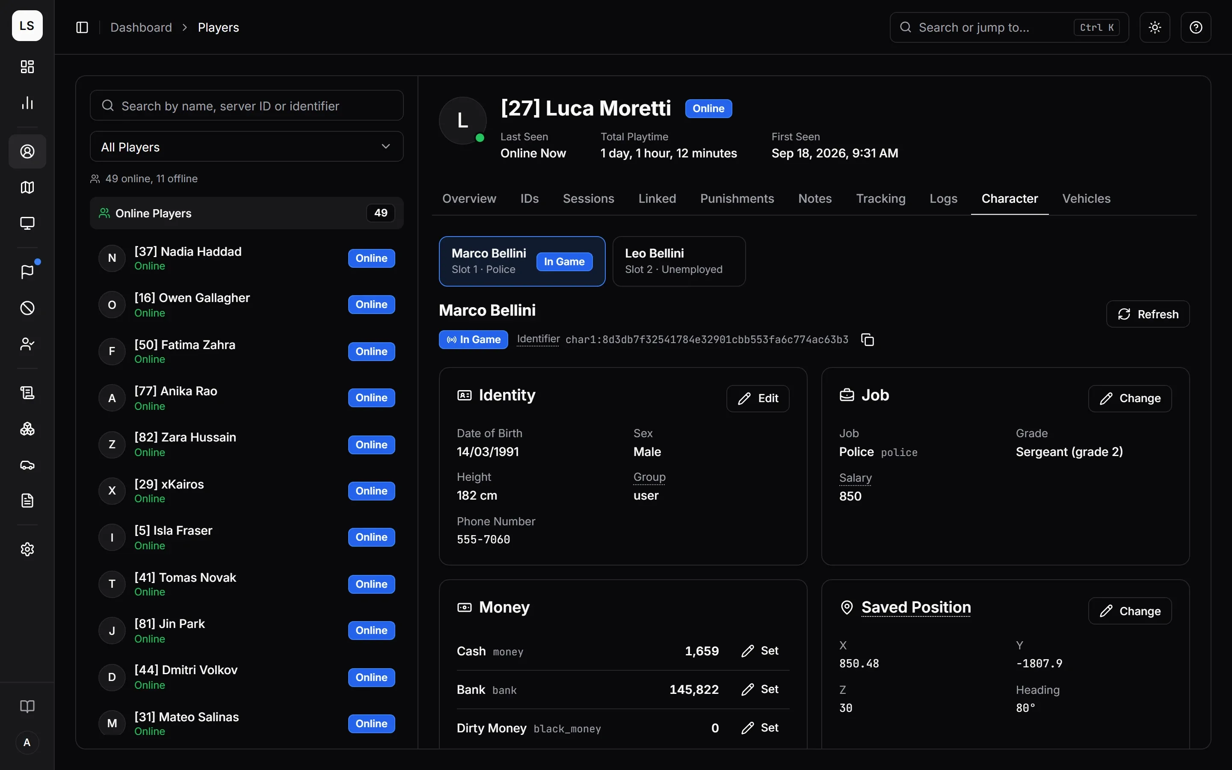The height and width of the screenshot is (770, 1232).
Task: Open the All Players filter dropdown
Action: point(247,147)
